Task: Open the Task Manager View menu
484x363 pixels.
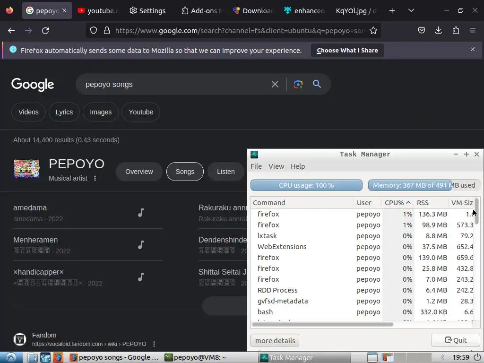Action: pos(276,166)
